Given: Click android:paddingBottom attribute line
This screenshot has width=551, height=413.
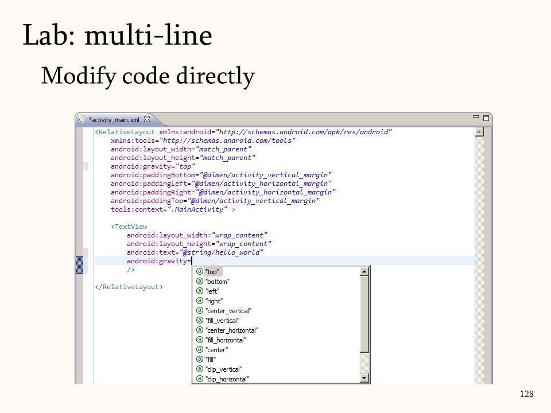Looking at the screenshot, I should (221, 175).
